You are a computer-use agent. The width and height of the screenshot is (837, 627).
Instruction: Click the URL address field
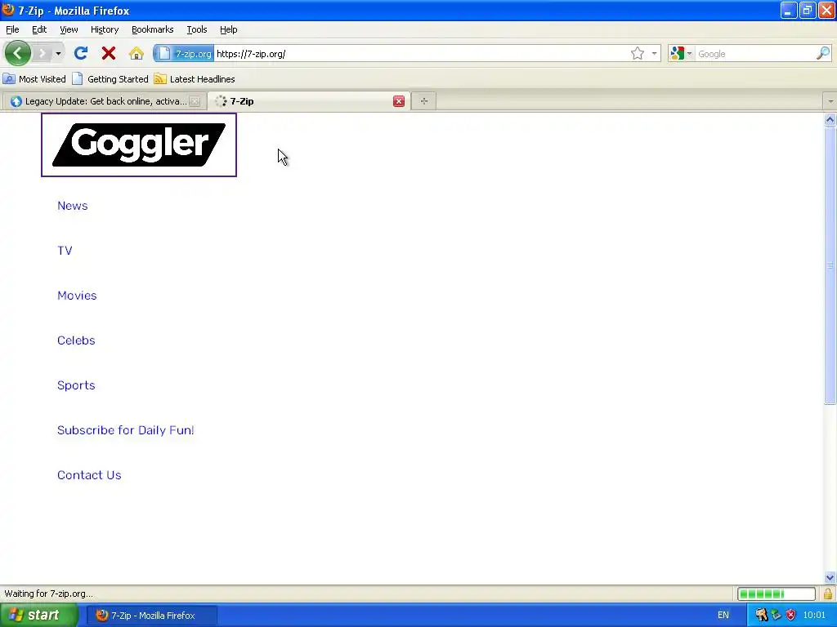pyautogui.click(x=422, y=53)
